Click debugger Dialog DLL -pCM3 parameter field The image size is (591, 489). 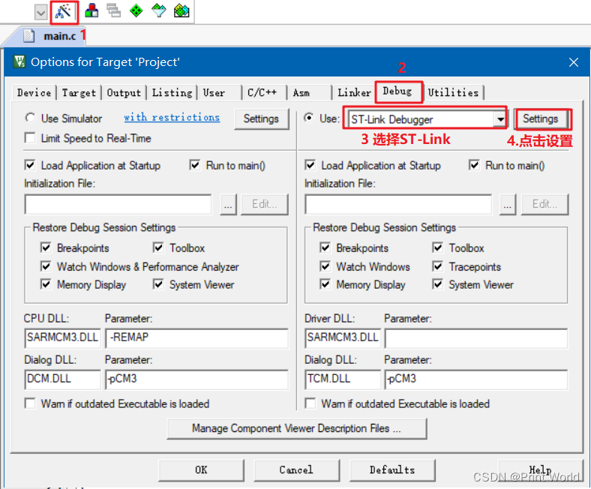[476, 379]
